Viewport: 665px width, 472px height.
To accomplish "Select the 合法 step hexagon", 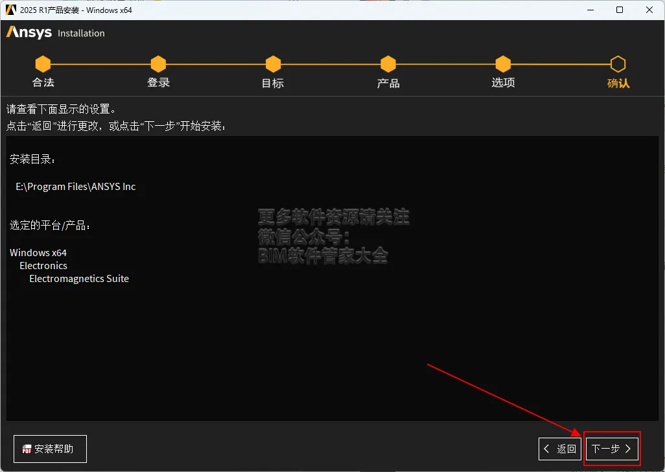I will tap(43, 64).
